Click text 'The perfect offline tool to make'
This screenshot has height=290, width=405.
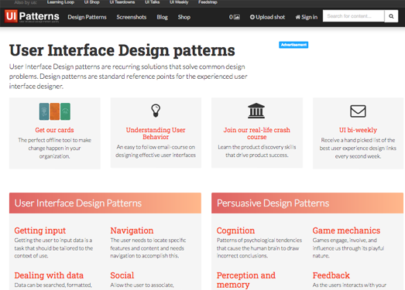54,140
